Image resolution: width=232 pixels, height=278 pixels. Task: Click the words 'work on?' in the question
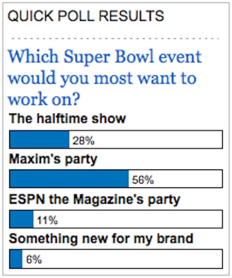coord(44,99)
